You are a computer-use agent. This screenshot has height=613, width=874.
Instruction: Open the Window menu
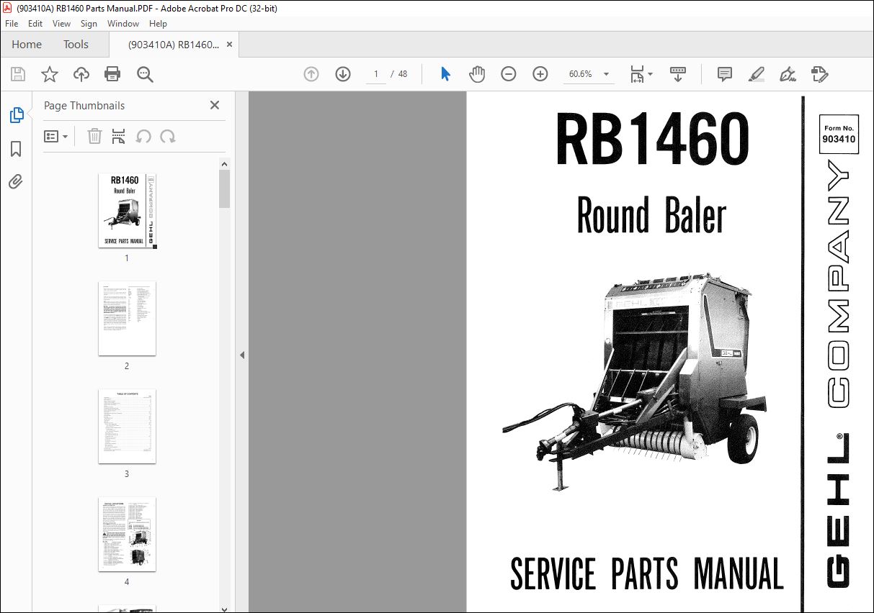[x=123, y=24]
